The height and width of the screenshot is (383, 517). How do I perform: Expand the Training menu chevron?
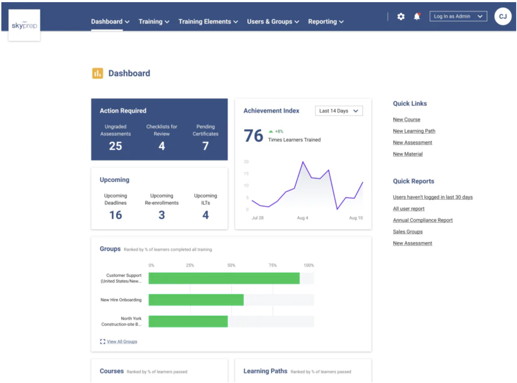coord(167,22)
